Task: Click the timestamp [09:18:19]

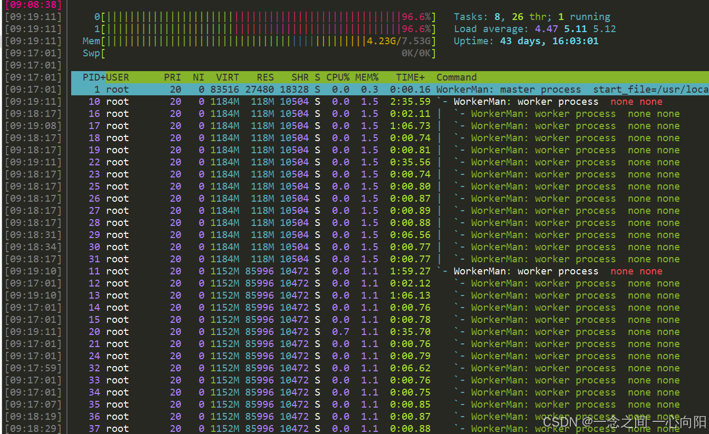Action: (33, 417)
